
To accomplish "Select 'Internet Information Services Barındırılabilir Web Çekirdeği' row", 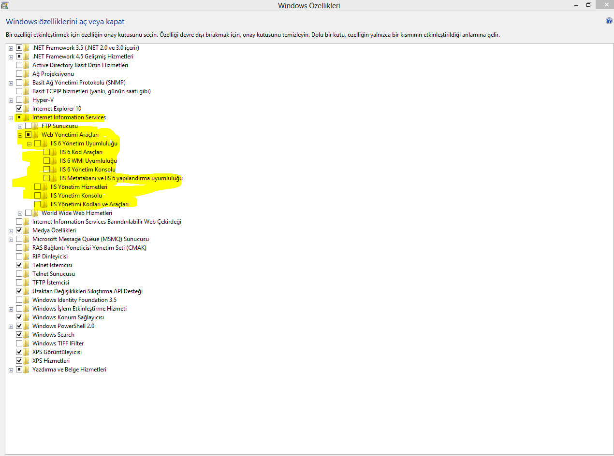I will (x=107, y=222).
